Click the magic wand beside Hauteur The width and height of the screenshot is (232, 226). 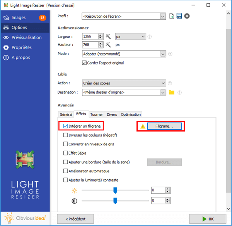(108, 45)
